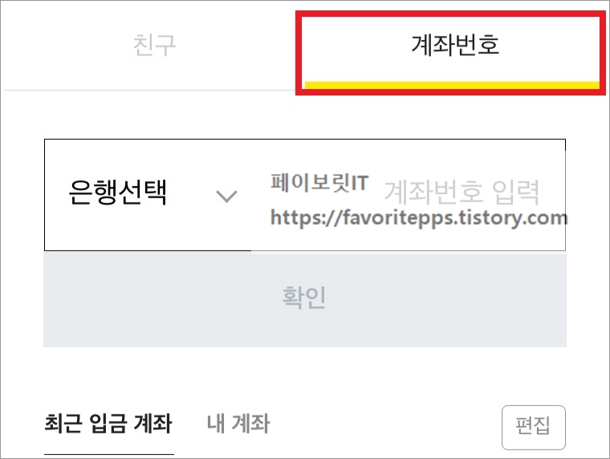
Task: Click yellow indicator bar under 계좌번호
Action: tap(452, 85)
